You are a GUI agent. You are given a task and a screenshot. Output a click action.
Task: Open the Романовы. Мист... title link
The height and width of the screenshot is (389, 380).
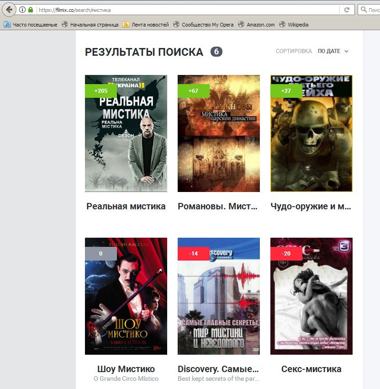[x=218, y=207]
